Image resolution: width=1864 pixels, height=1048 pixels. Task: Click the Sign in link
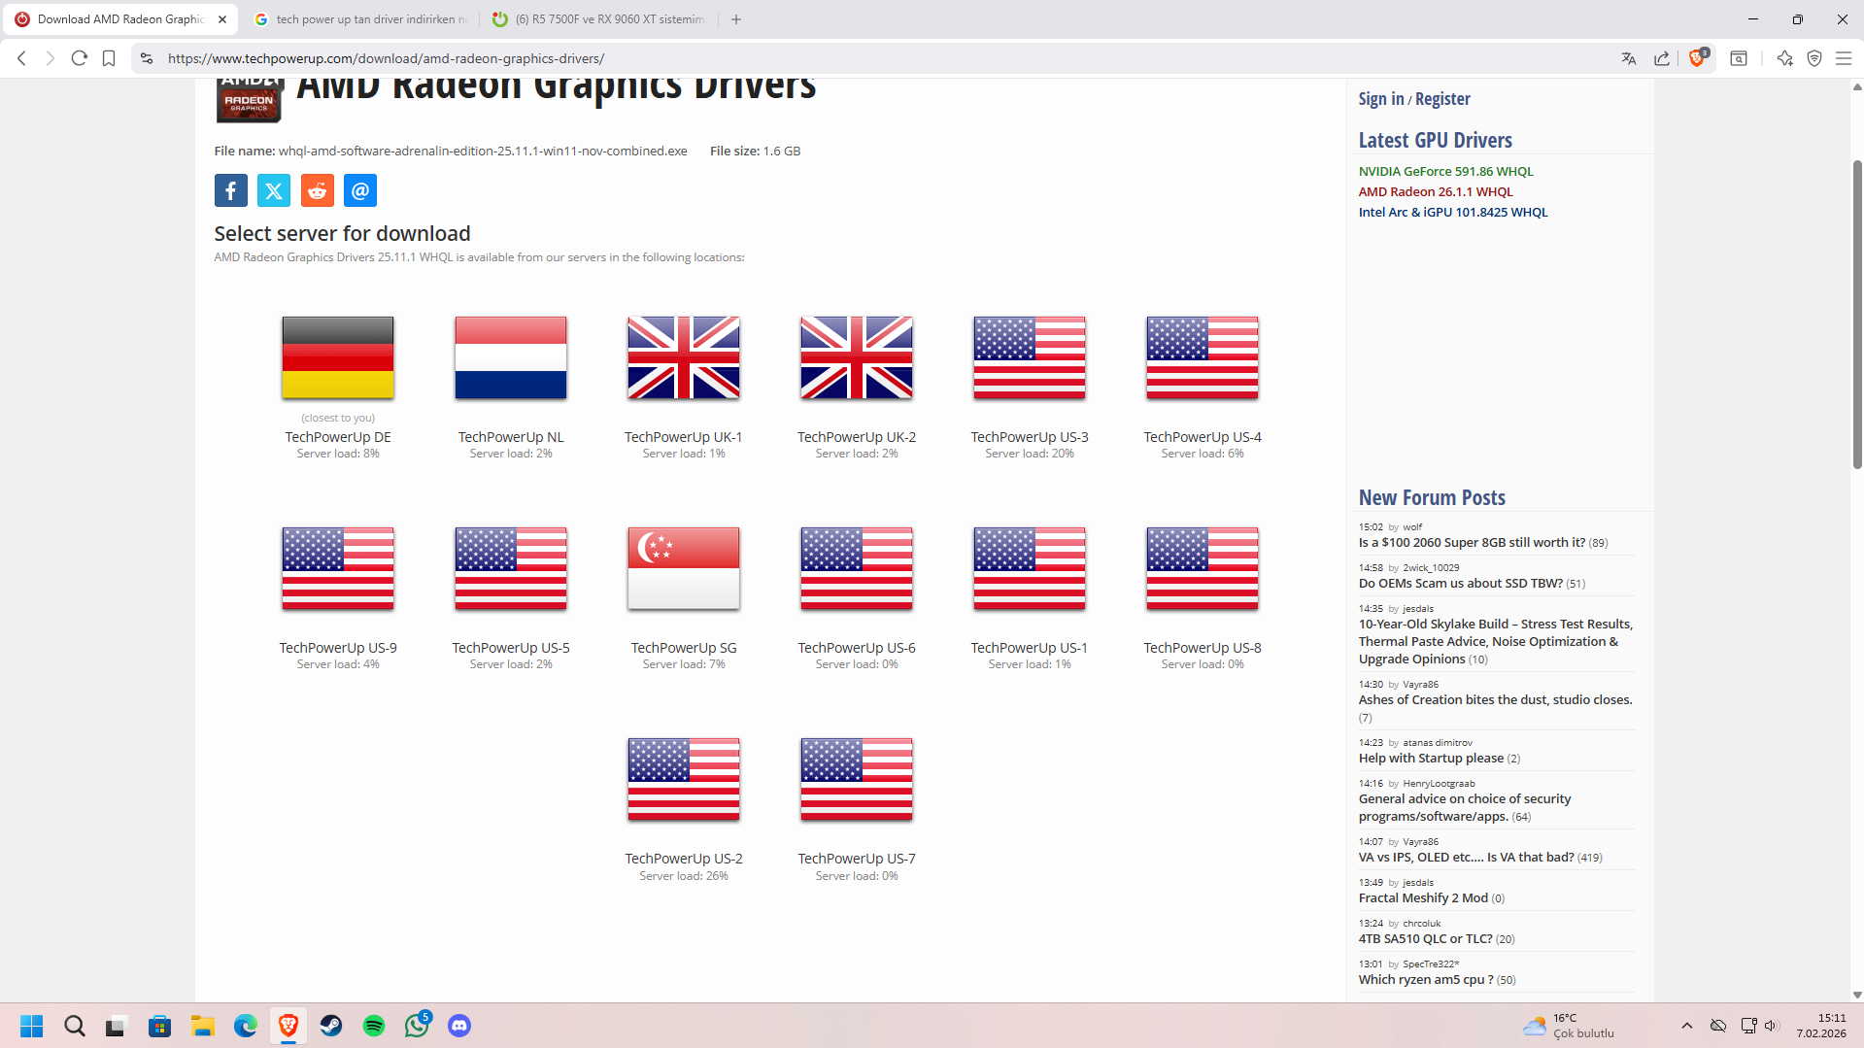pos(1381,99)
